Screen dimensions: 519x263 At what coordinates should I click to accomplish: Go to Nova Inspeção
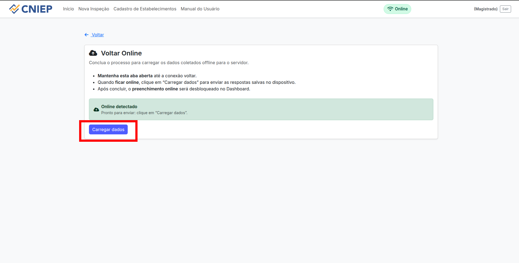(94, 9)
